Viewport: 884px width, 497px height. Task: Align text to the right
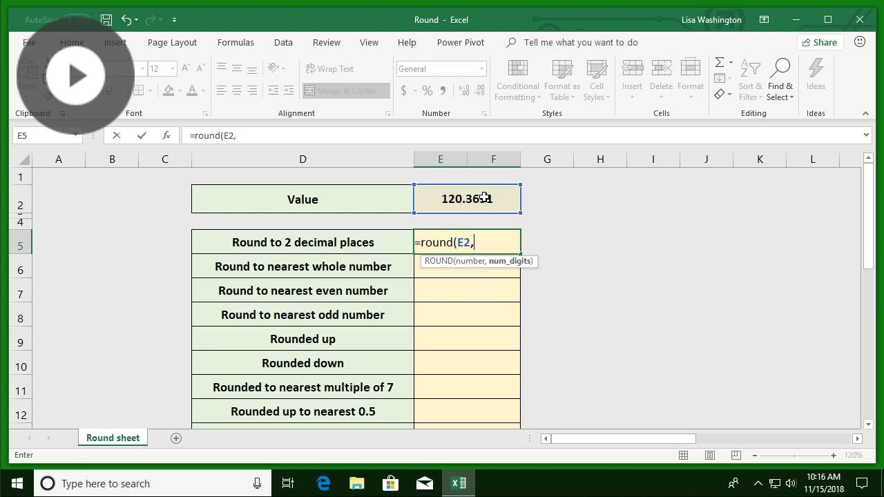252,90
